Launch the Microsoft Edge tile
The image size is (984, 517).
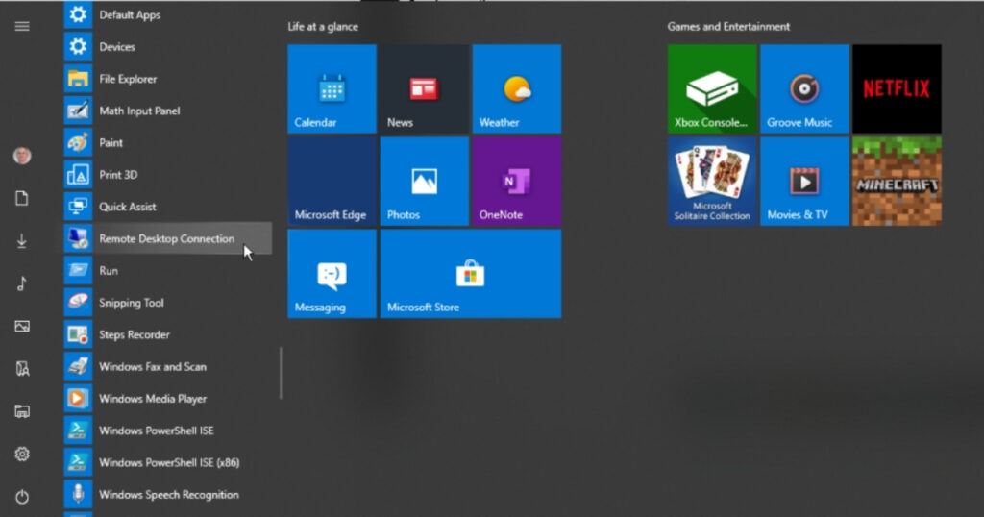pyautogui.click(x=332, y=181)
